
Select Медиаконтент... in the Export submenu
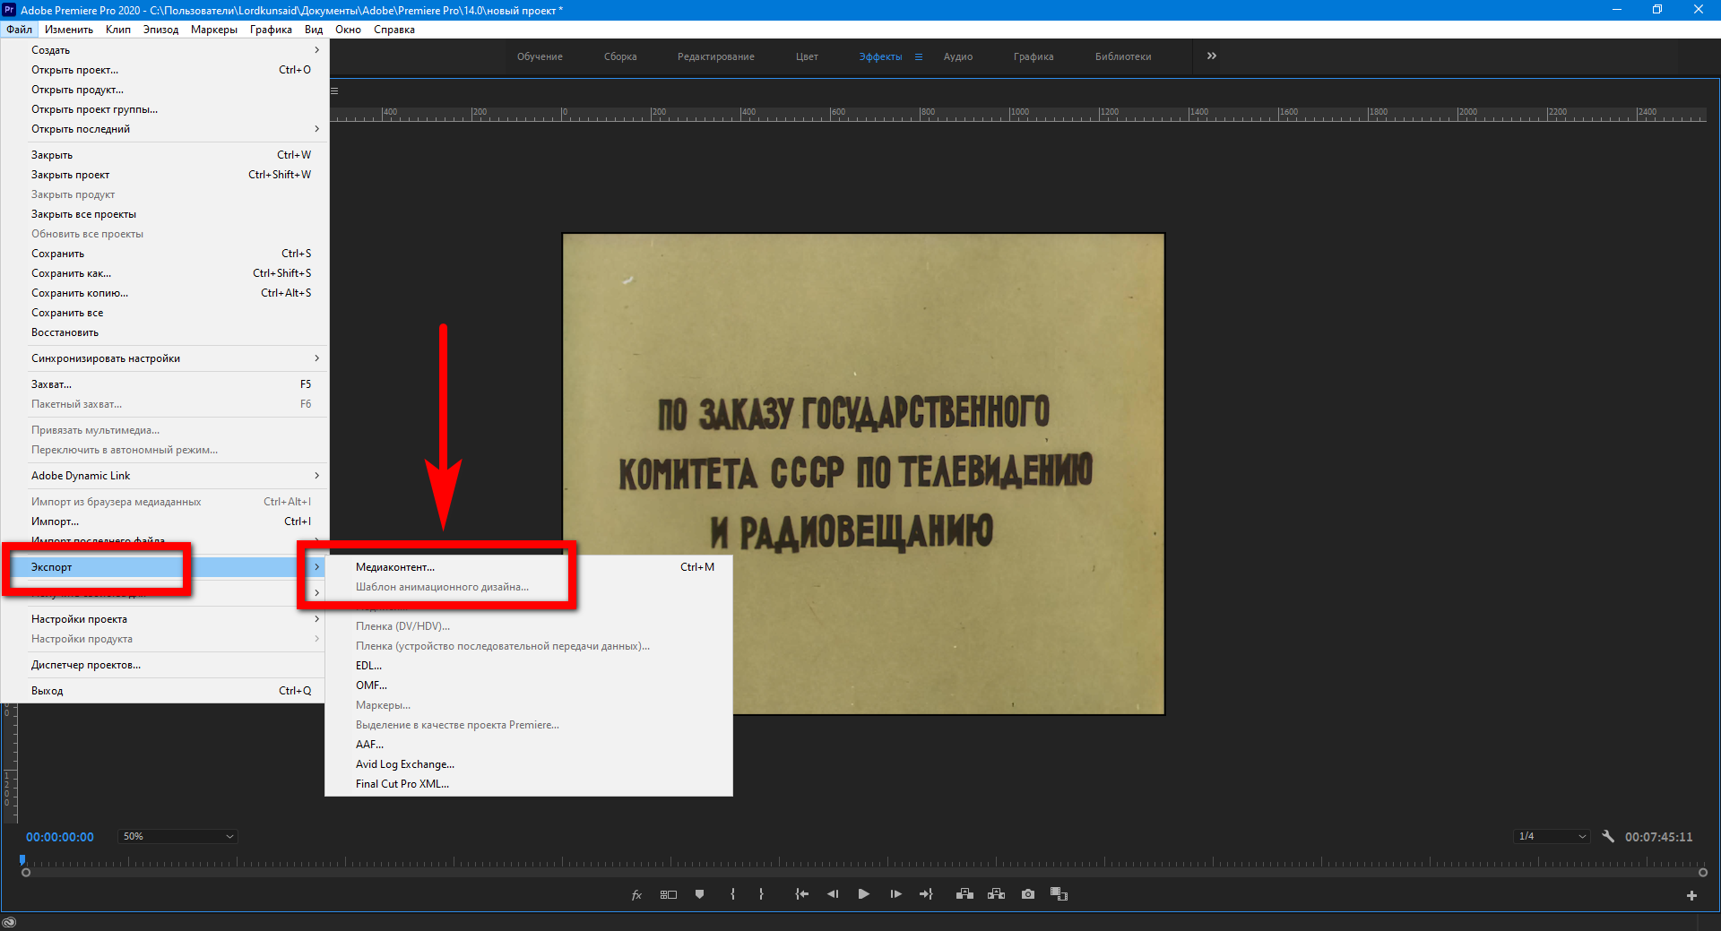tap(395, 567)
